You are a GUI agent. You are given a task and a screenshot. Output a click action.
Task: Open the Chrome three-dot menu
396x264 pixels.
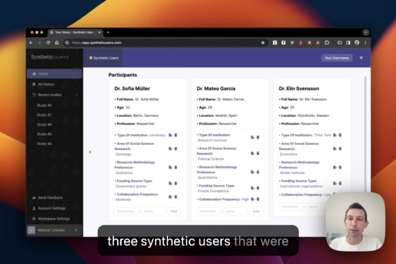click(x=366, y=43)
